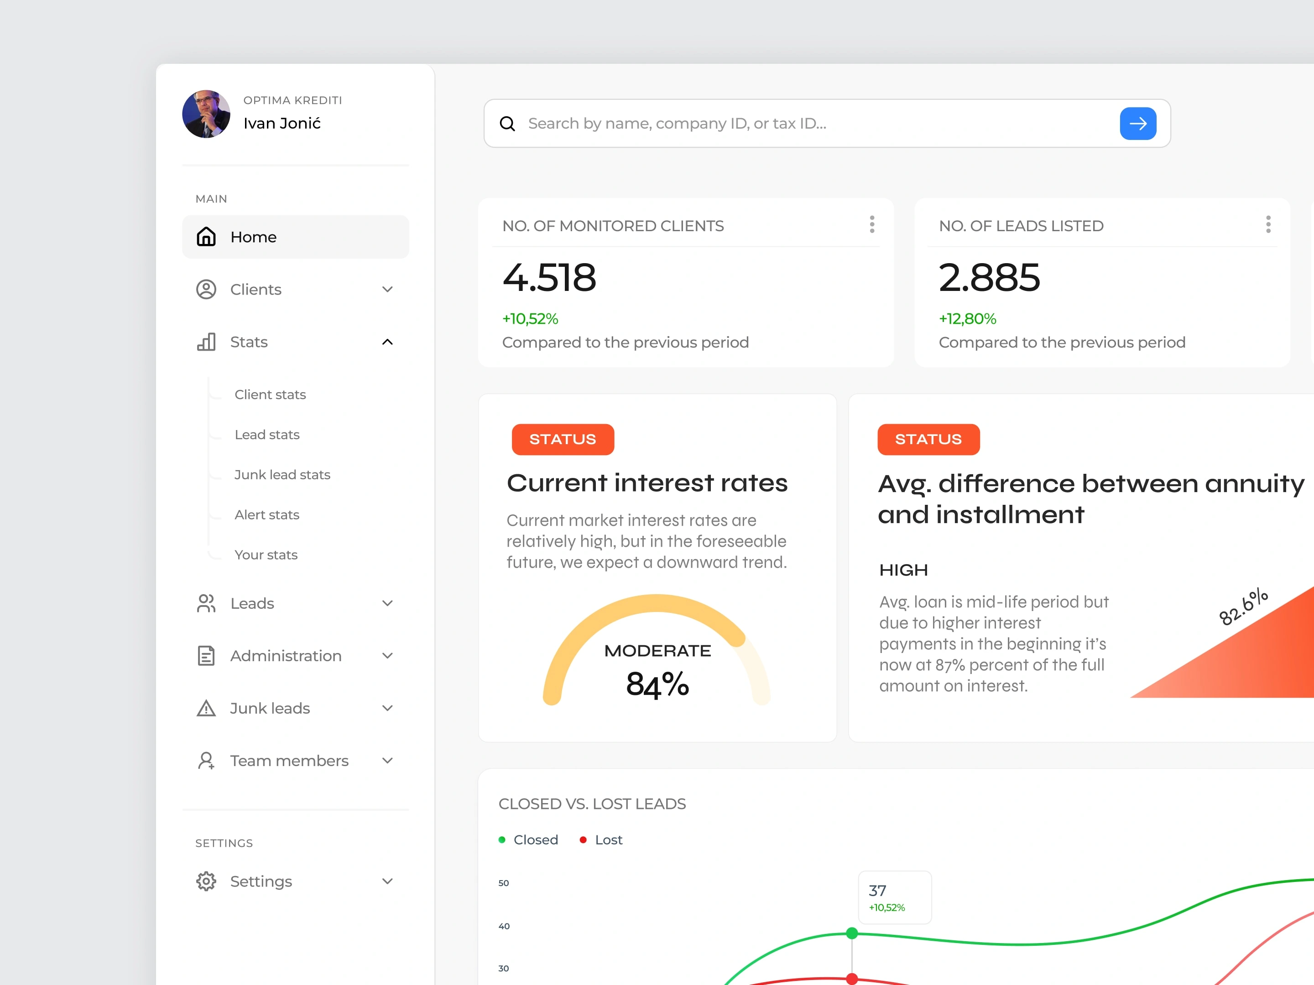Viewport: 1314px width, 985px height.
Task: Click the Leads people icon
Action: [x=206, y=603]
